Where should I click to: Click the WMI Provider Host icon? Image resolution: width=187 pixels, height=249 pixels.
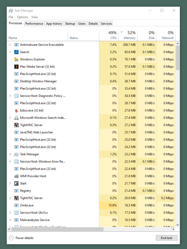pos(16,176)
